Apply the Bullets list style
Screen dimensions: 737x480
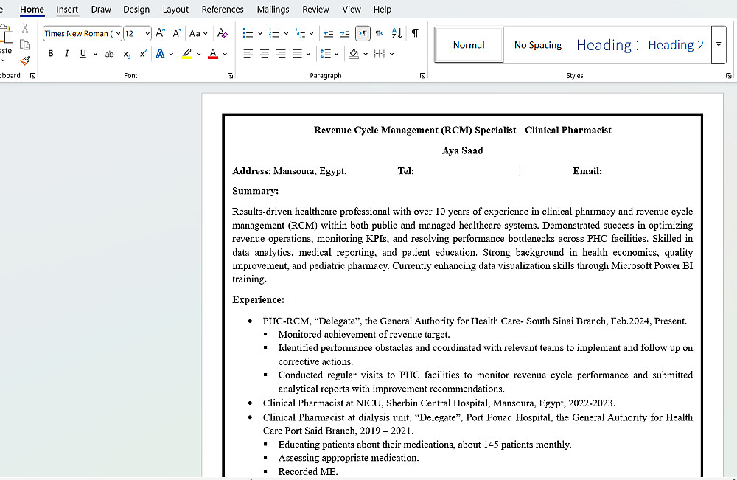(x=248, y=33)
